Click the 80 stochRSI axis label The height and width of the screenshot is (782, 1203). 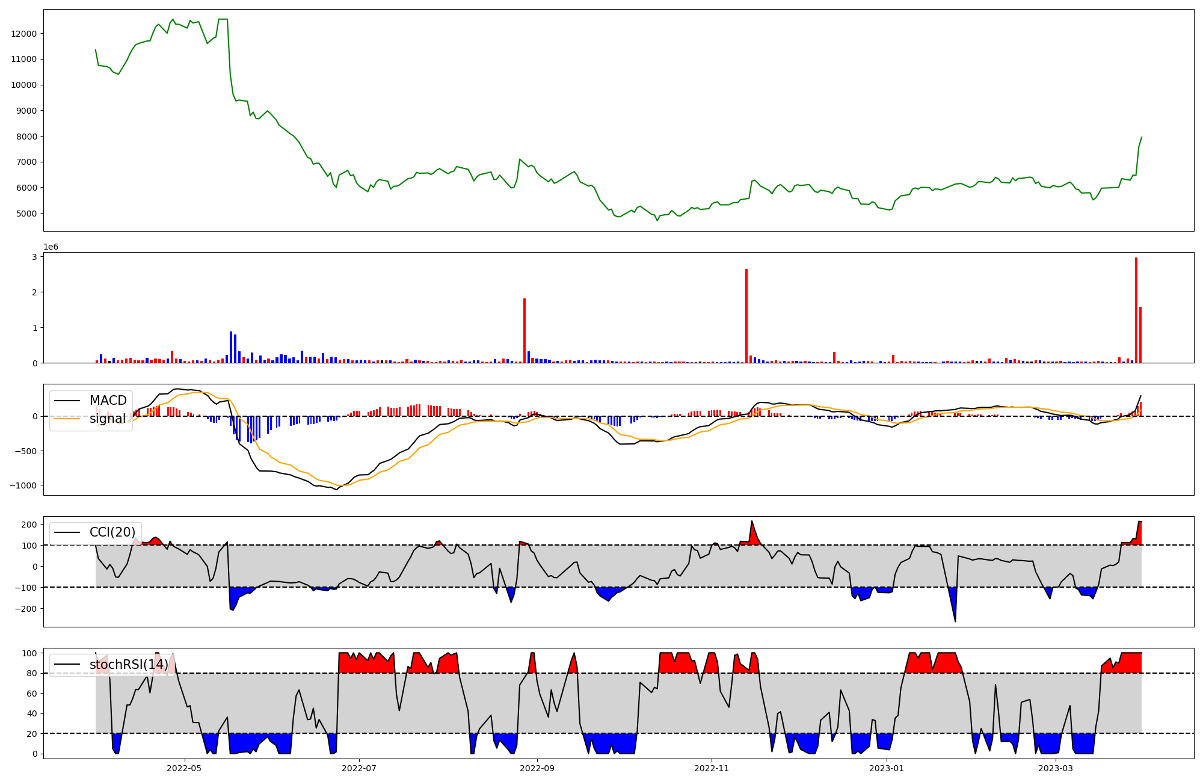click(x=32, y=674)
